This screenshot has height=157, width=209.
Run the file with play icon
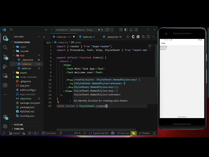point(128,37)
